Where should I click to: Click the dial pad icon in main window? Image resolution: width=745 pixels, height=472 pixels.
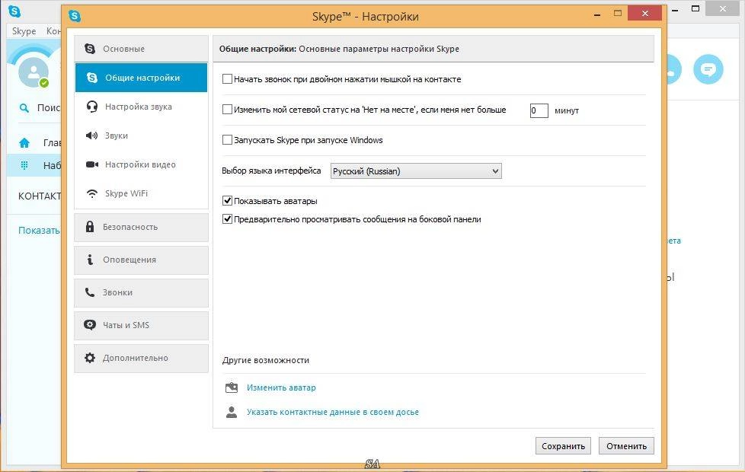[24, 164]
